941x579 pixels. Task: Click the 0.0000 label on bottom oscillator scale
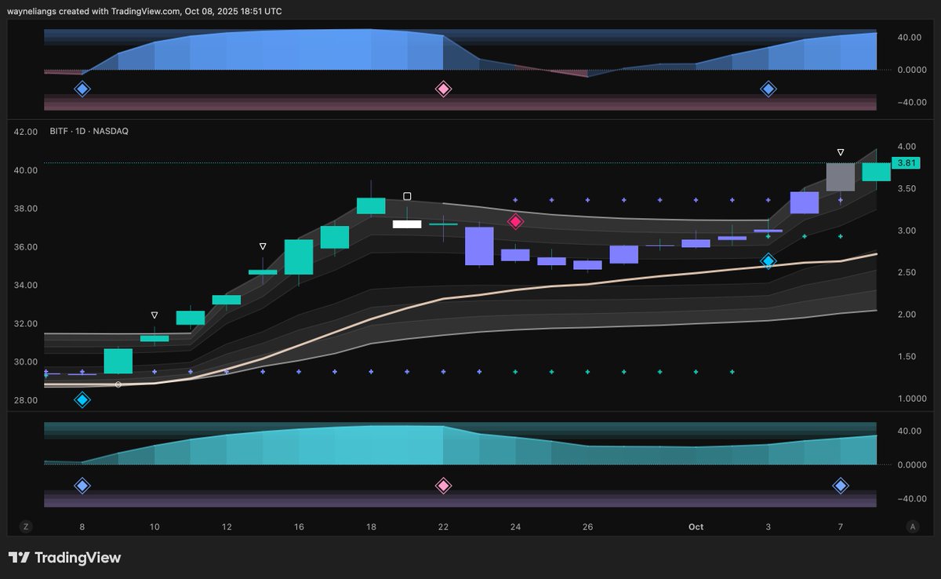[911, 465]
